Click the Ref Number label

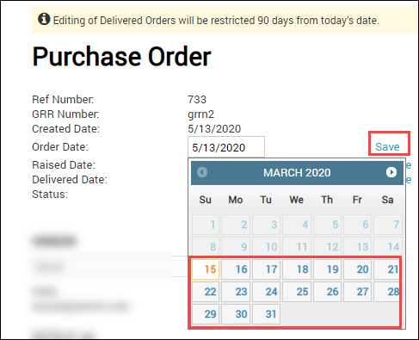coord(63,100)
